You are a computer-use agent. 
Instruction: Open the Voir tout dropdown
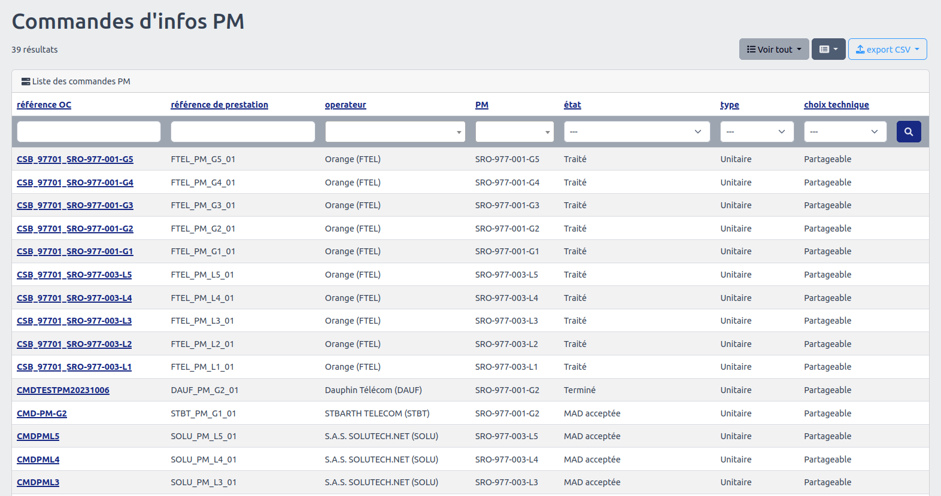click(x=773, y=49)
